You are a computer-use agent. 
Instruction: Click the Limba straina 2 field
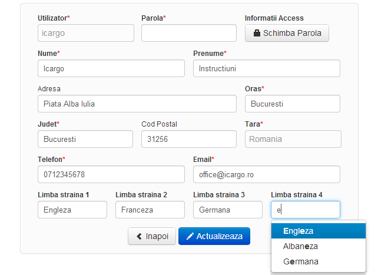(x=150, y=210)
